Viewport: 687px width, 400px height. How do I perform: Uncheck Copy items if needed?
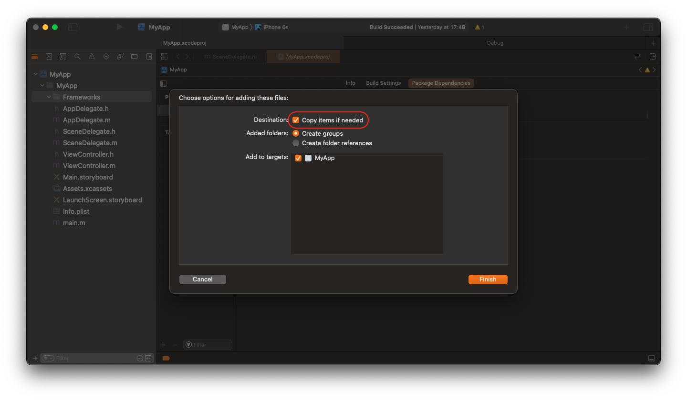click(x=296, y=120)
